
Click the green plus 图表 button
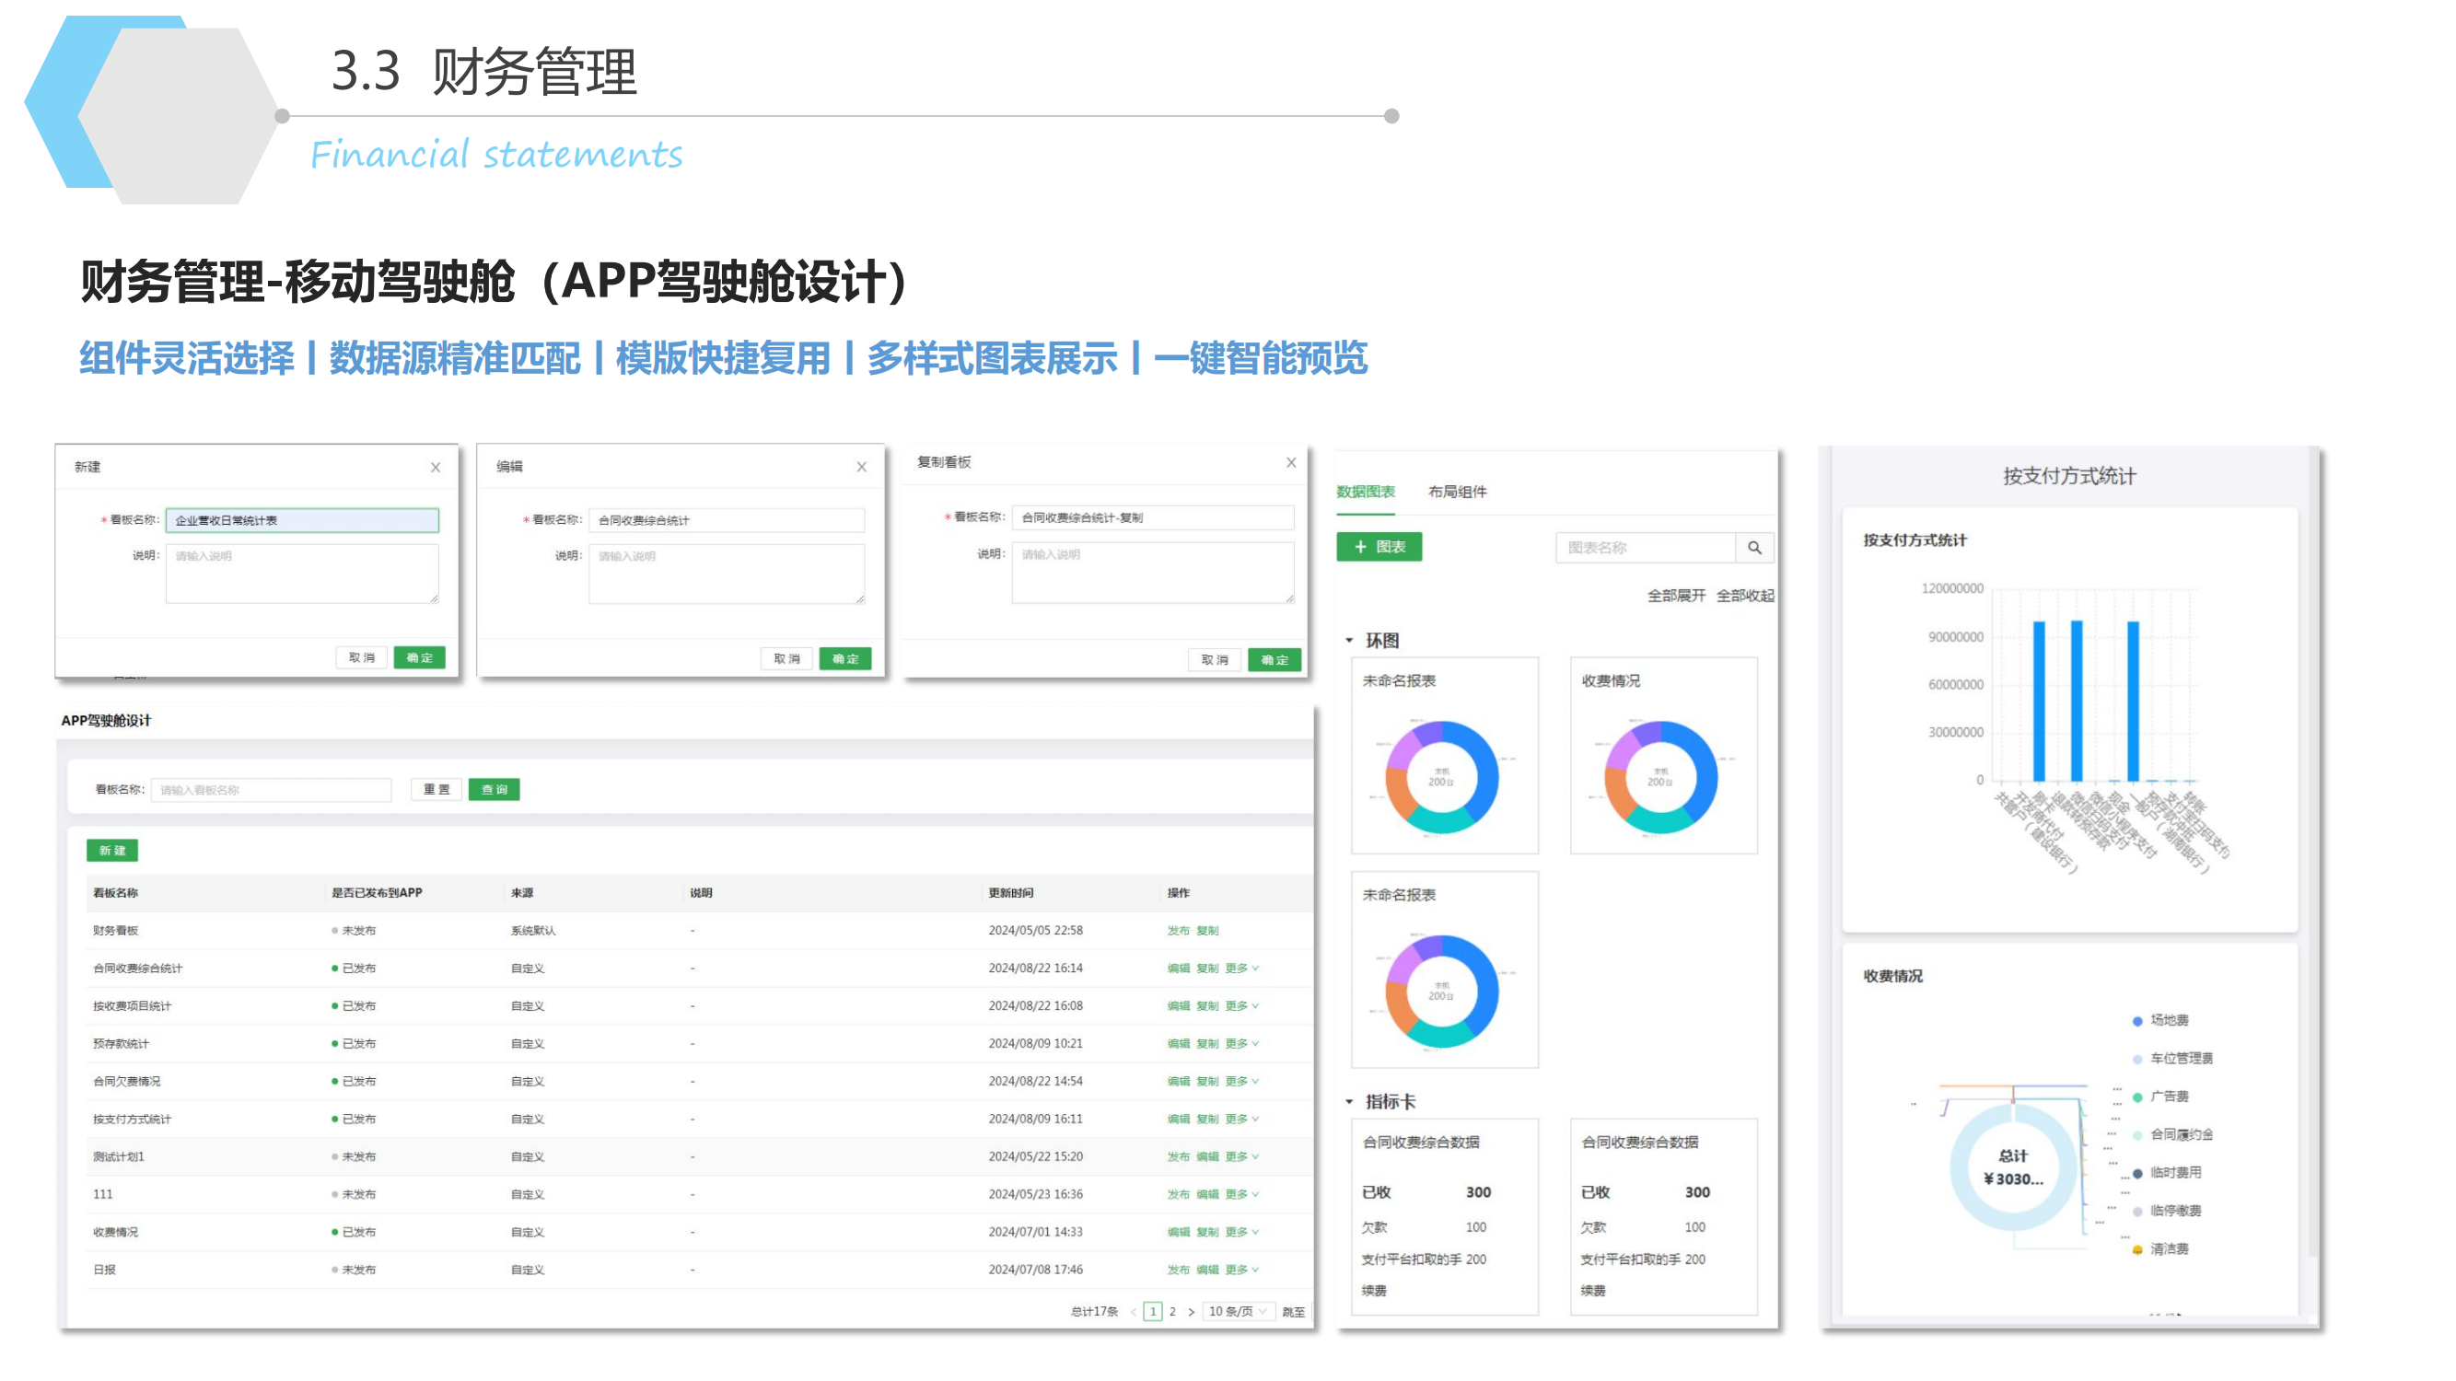[x=1379, y=547]
